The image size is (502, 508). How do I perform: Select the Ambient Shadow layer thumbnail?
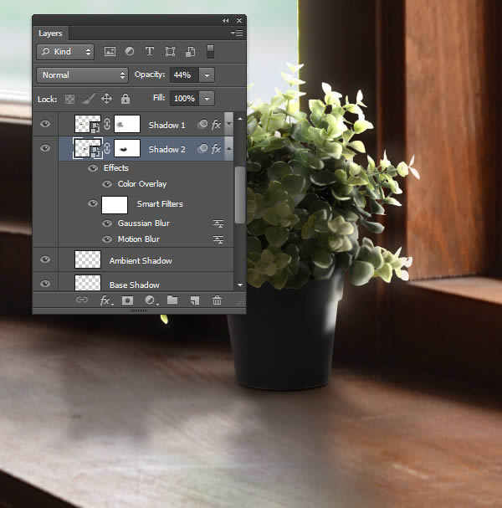[x=88, y=259]
